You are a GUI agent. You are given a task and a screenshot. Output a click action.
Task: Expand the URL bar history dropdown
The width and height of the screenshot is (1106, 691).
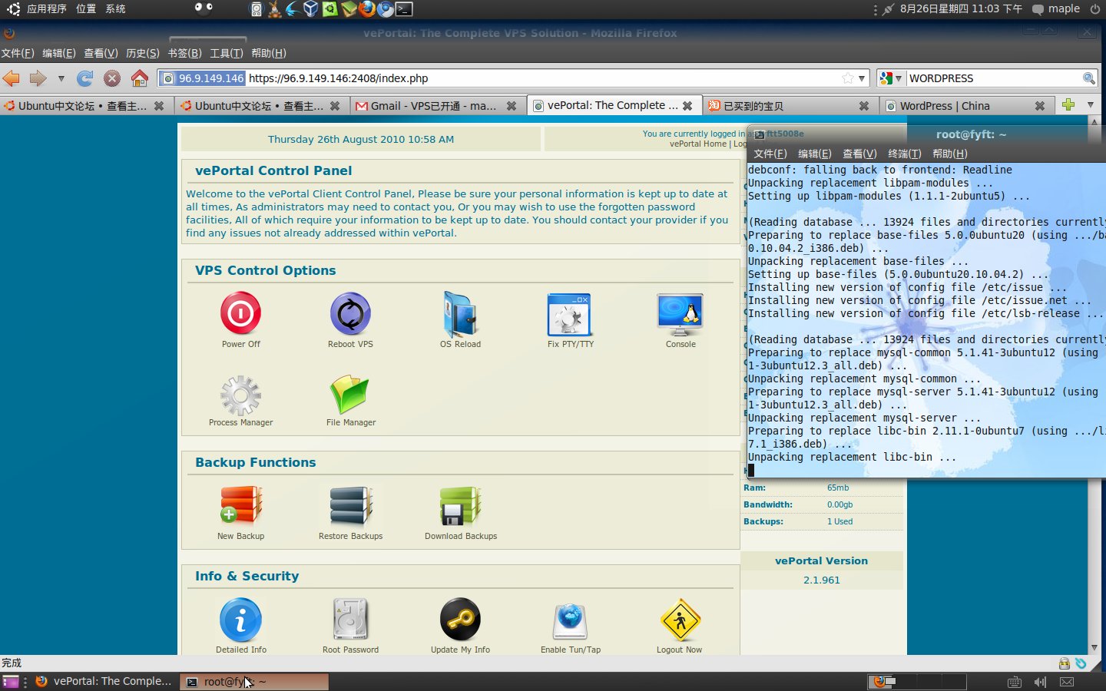point(862,78)
